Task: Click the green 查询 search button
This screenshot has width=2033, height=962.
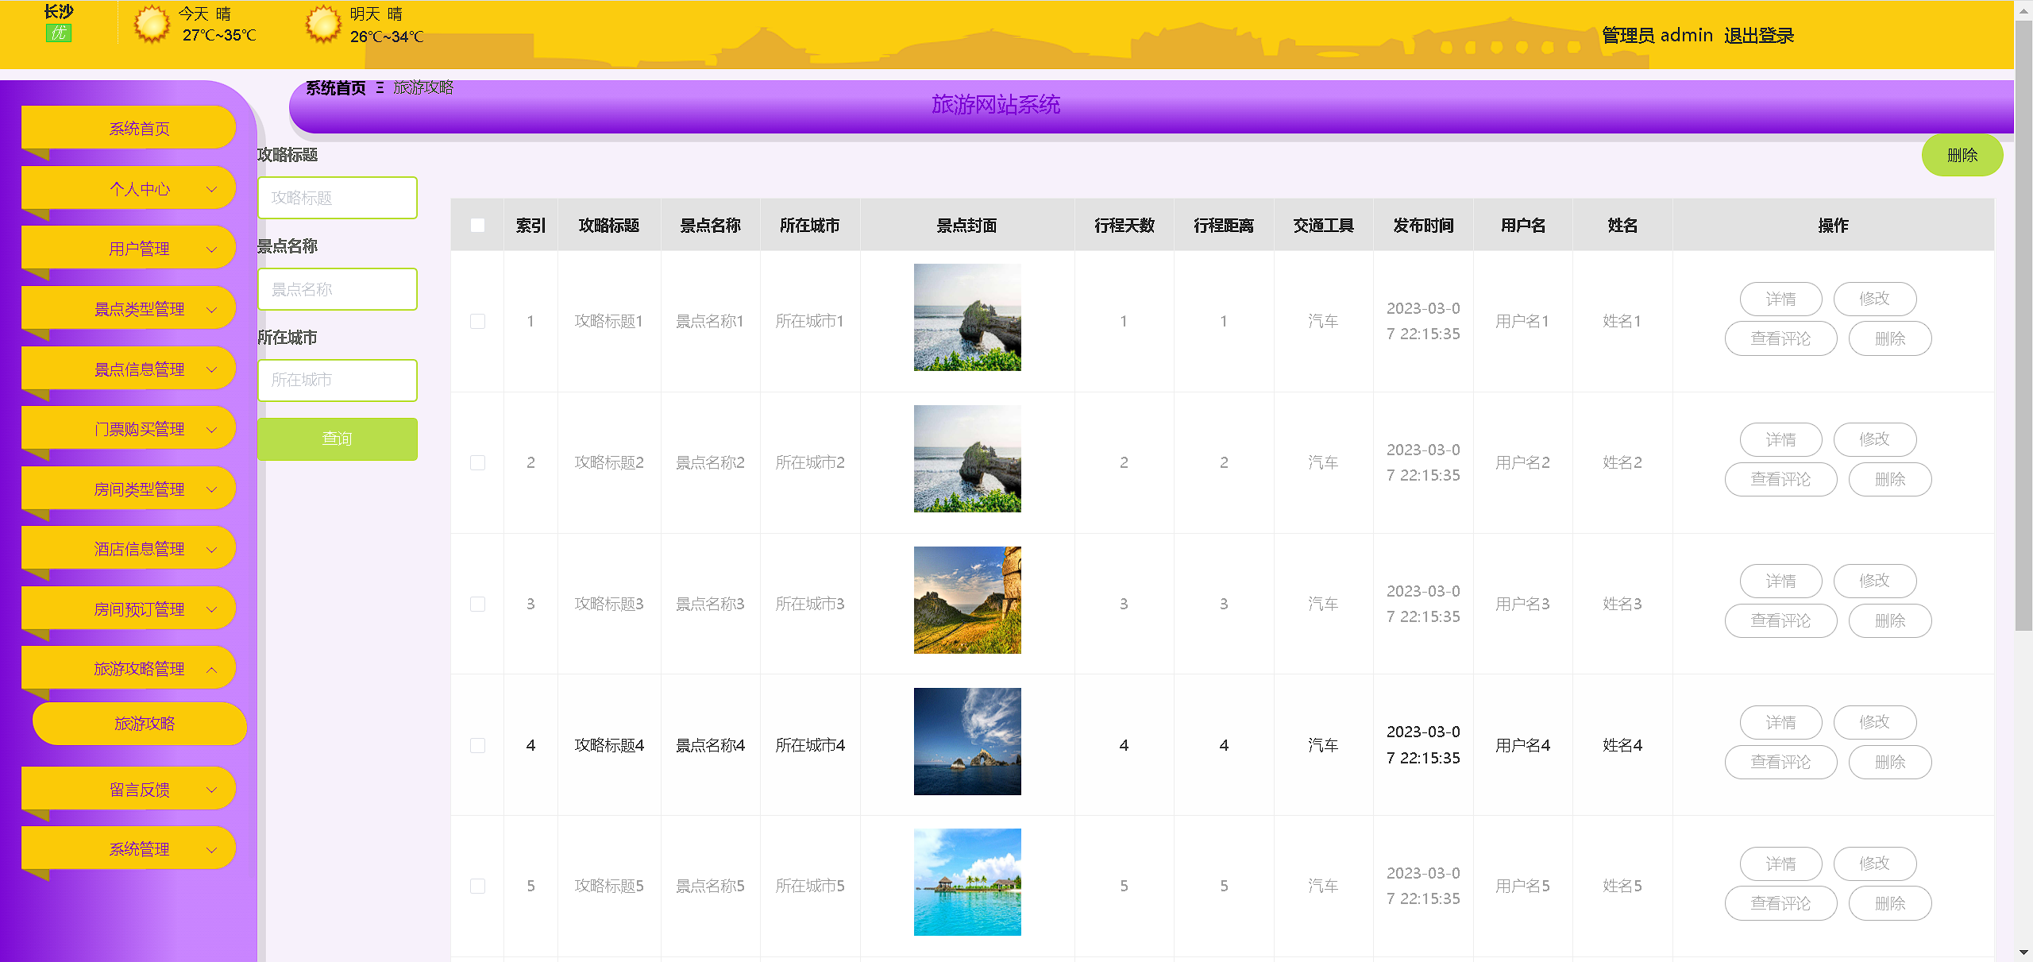Action: tap(337, 439)
